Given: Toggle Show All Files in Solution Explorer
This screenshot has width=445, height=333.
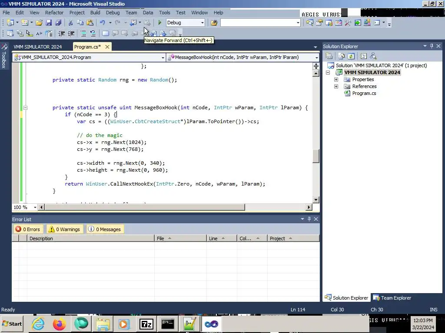Looking at the screenshot, I should 342,56.
